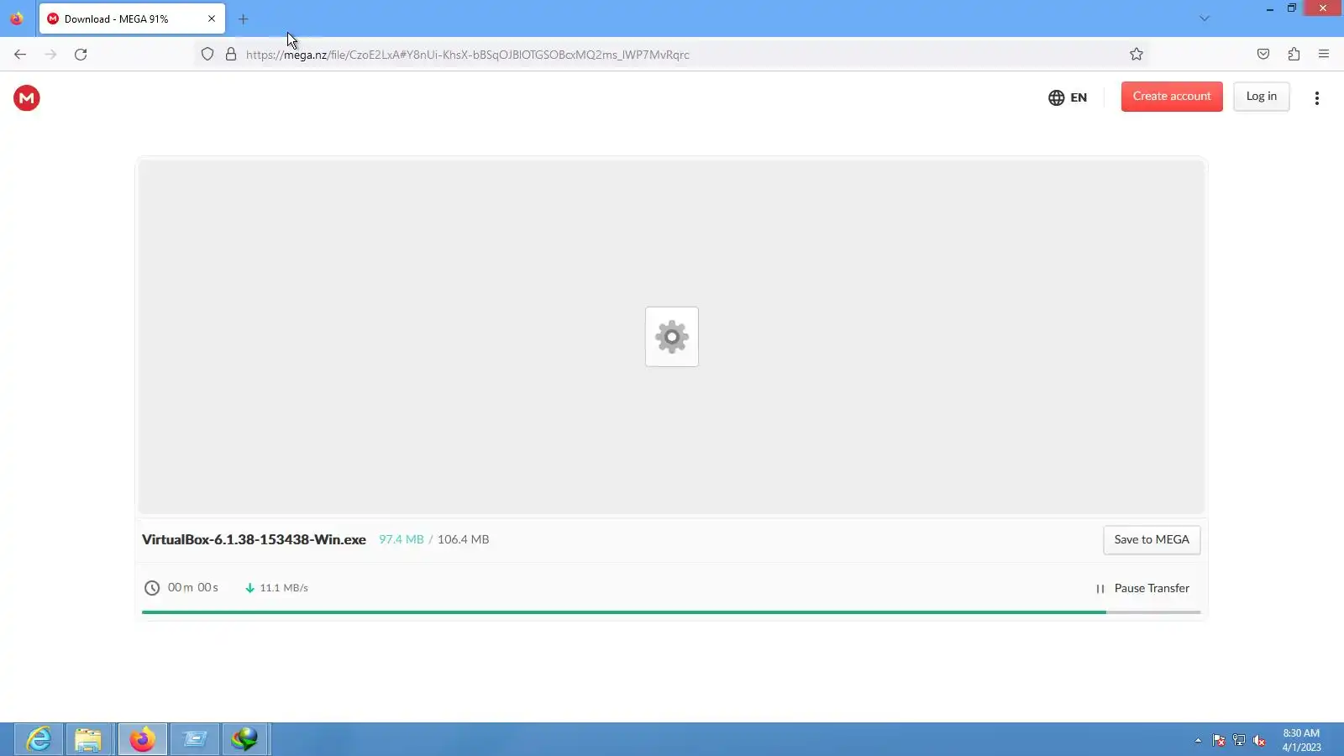1344x756 pixels.
Task: Click the Save to MEGA button
Action: tap(1152, 540)
